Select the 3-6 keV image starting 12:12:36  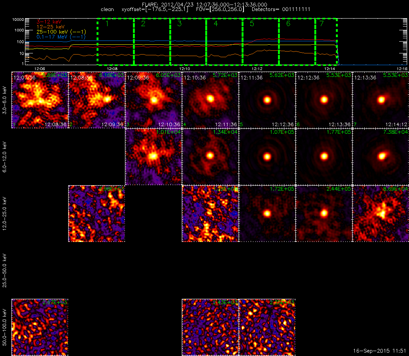pyautogui.click(x=324, y=100)
